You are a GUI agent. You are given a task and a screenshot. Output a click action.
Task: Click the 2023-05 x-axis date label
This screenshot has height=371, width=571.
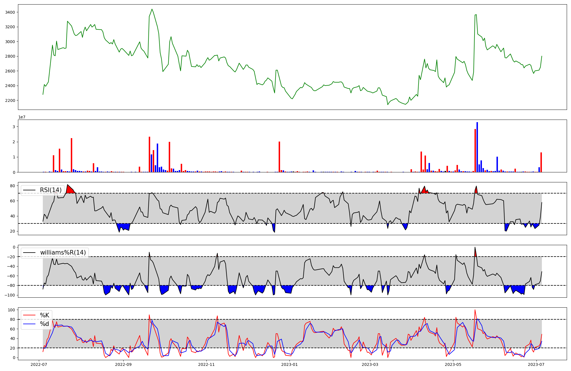453,364
